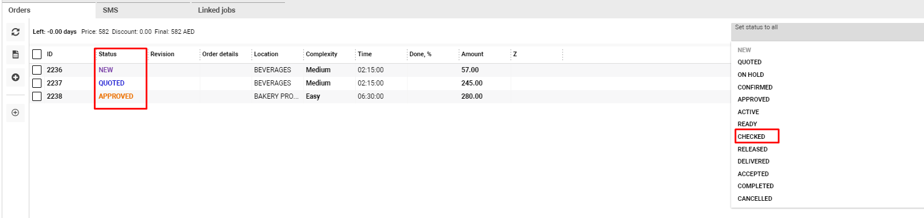Open the Set status to all dropdown

point(827,32)
